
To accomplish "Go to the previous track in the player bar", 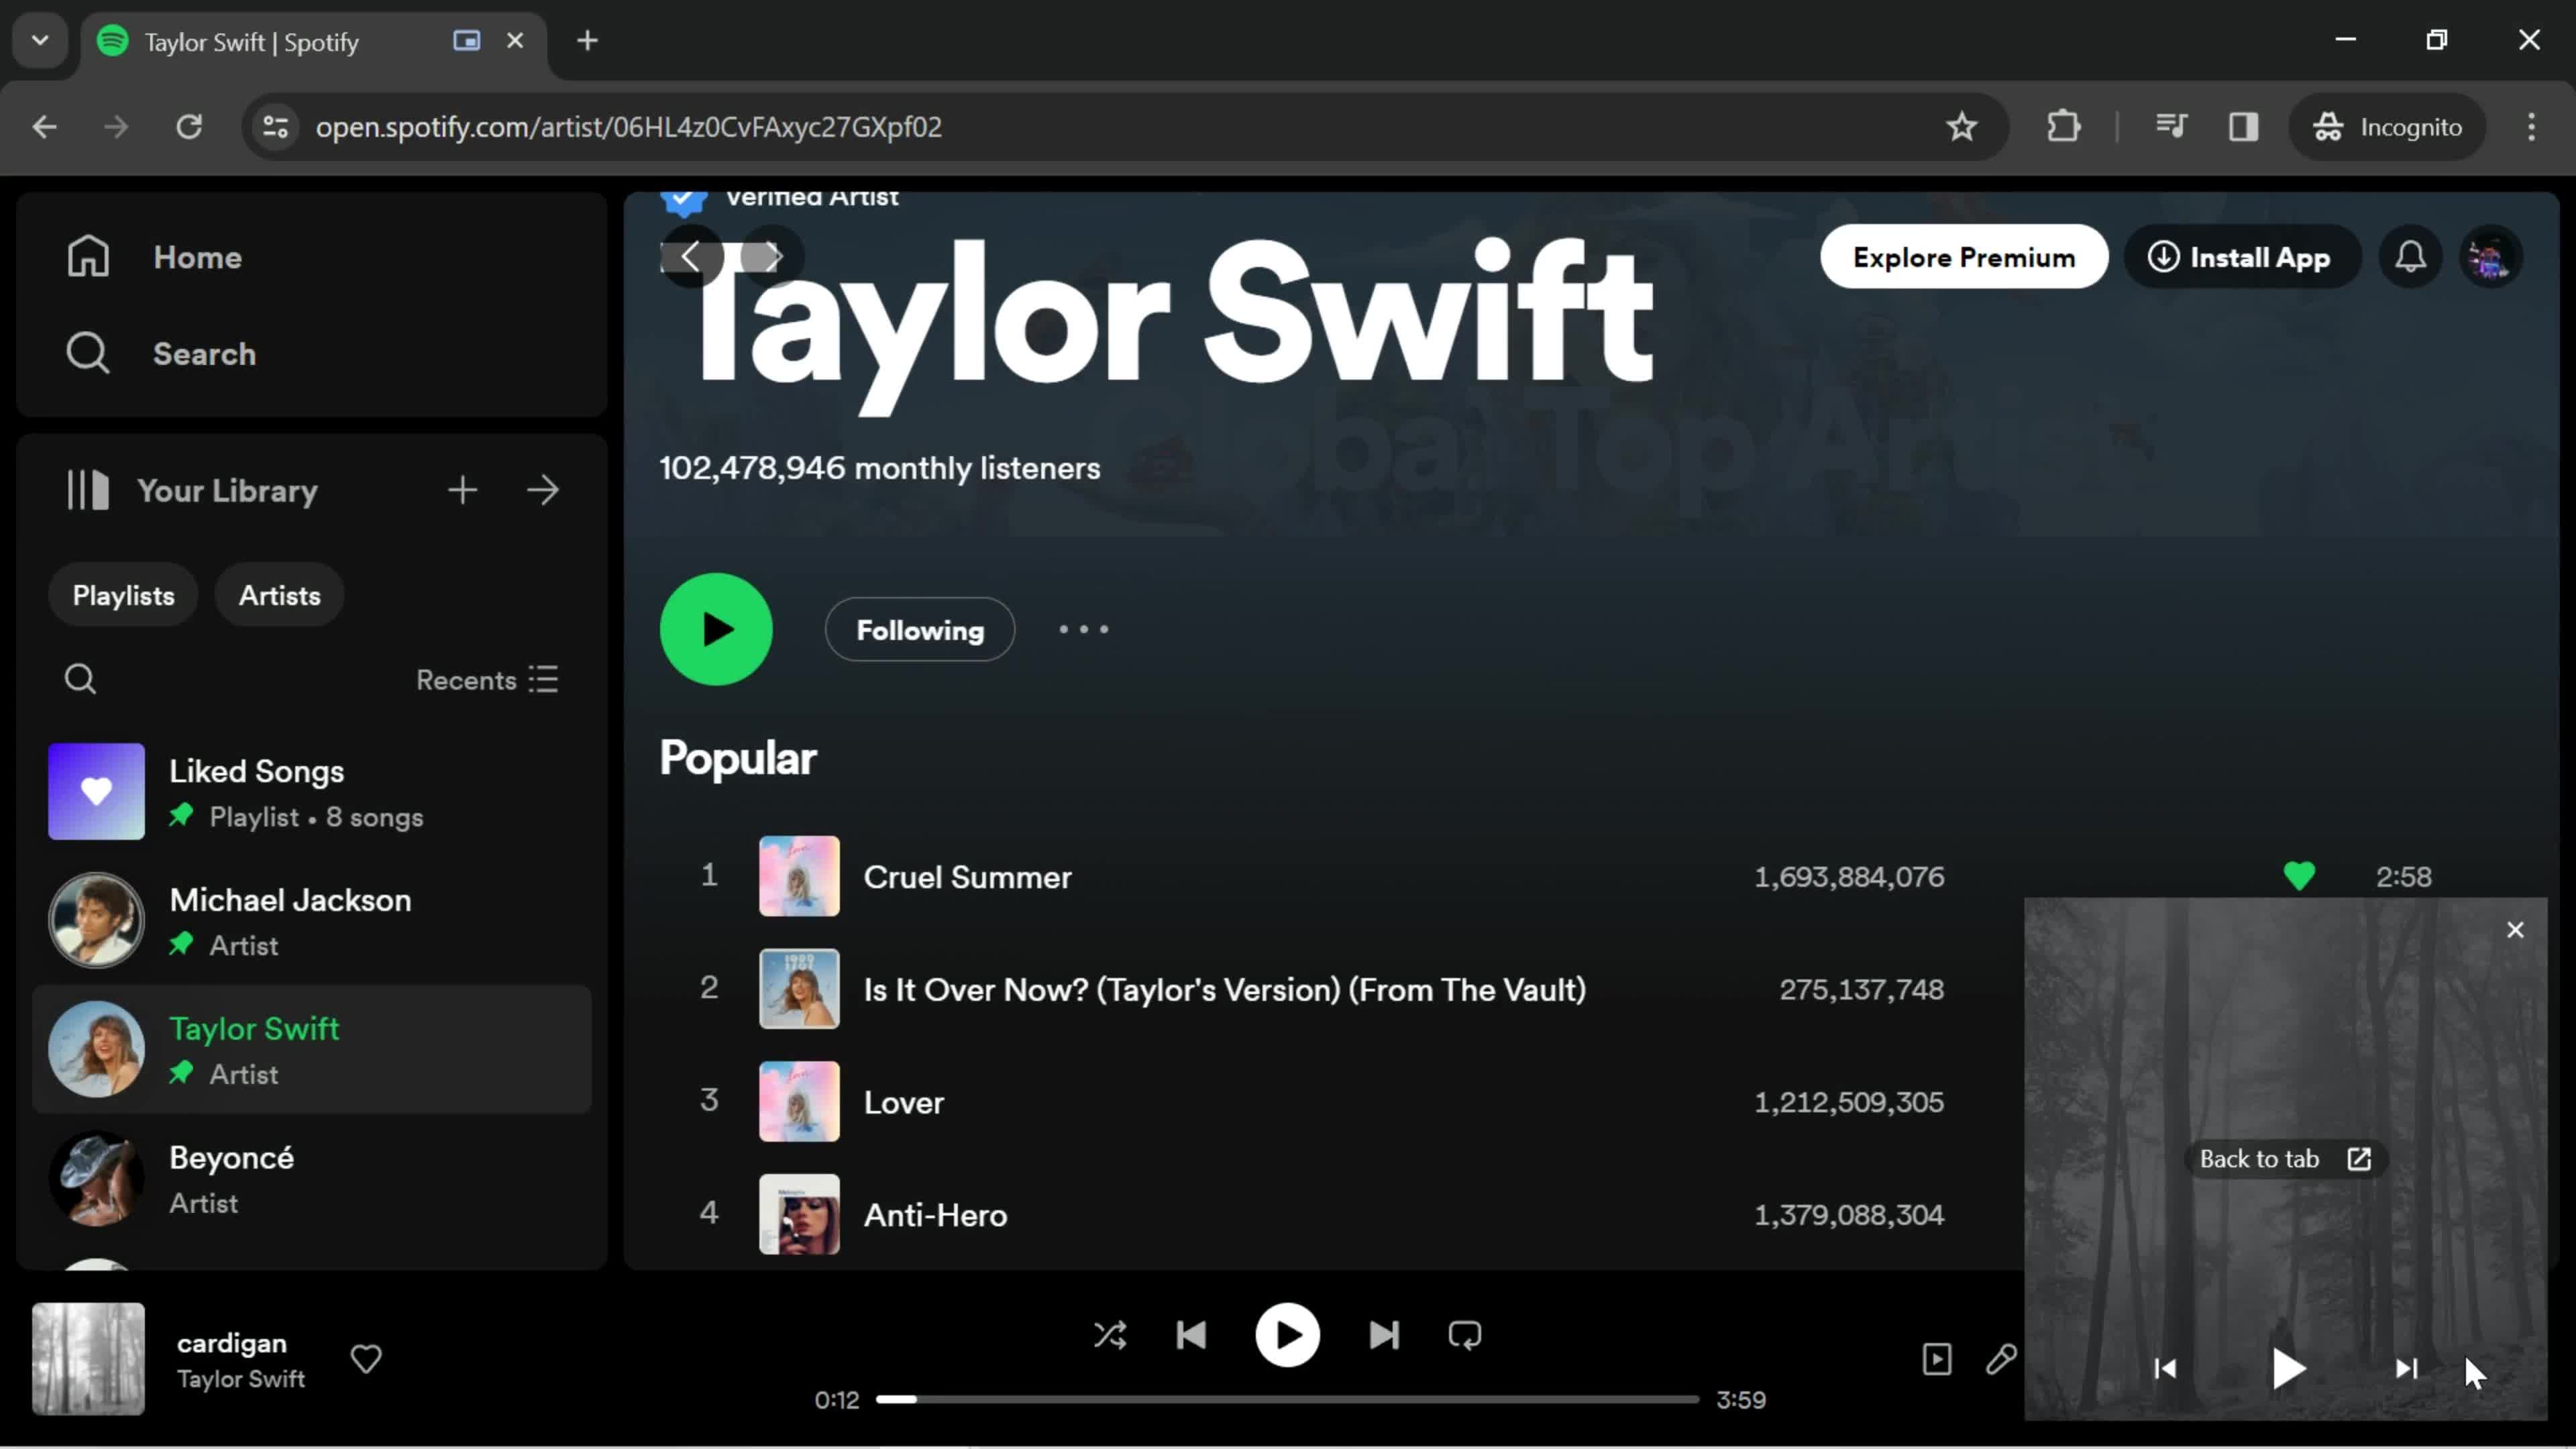I will point(1191,1335).
